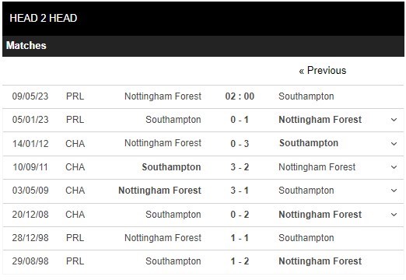Open the 3 - 1 score result
Viewport: 406px width, 280px height.
pos(240,191)
